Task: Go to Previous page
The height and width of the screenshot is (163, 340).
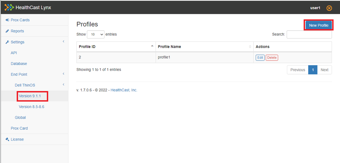Action: point(298,70)
